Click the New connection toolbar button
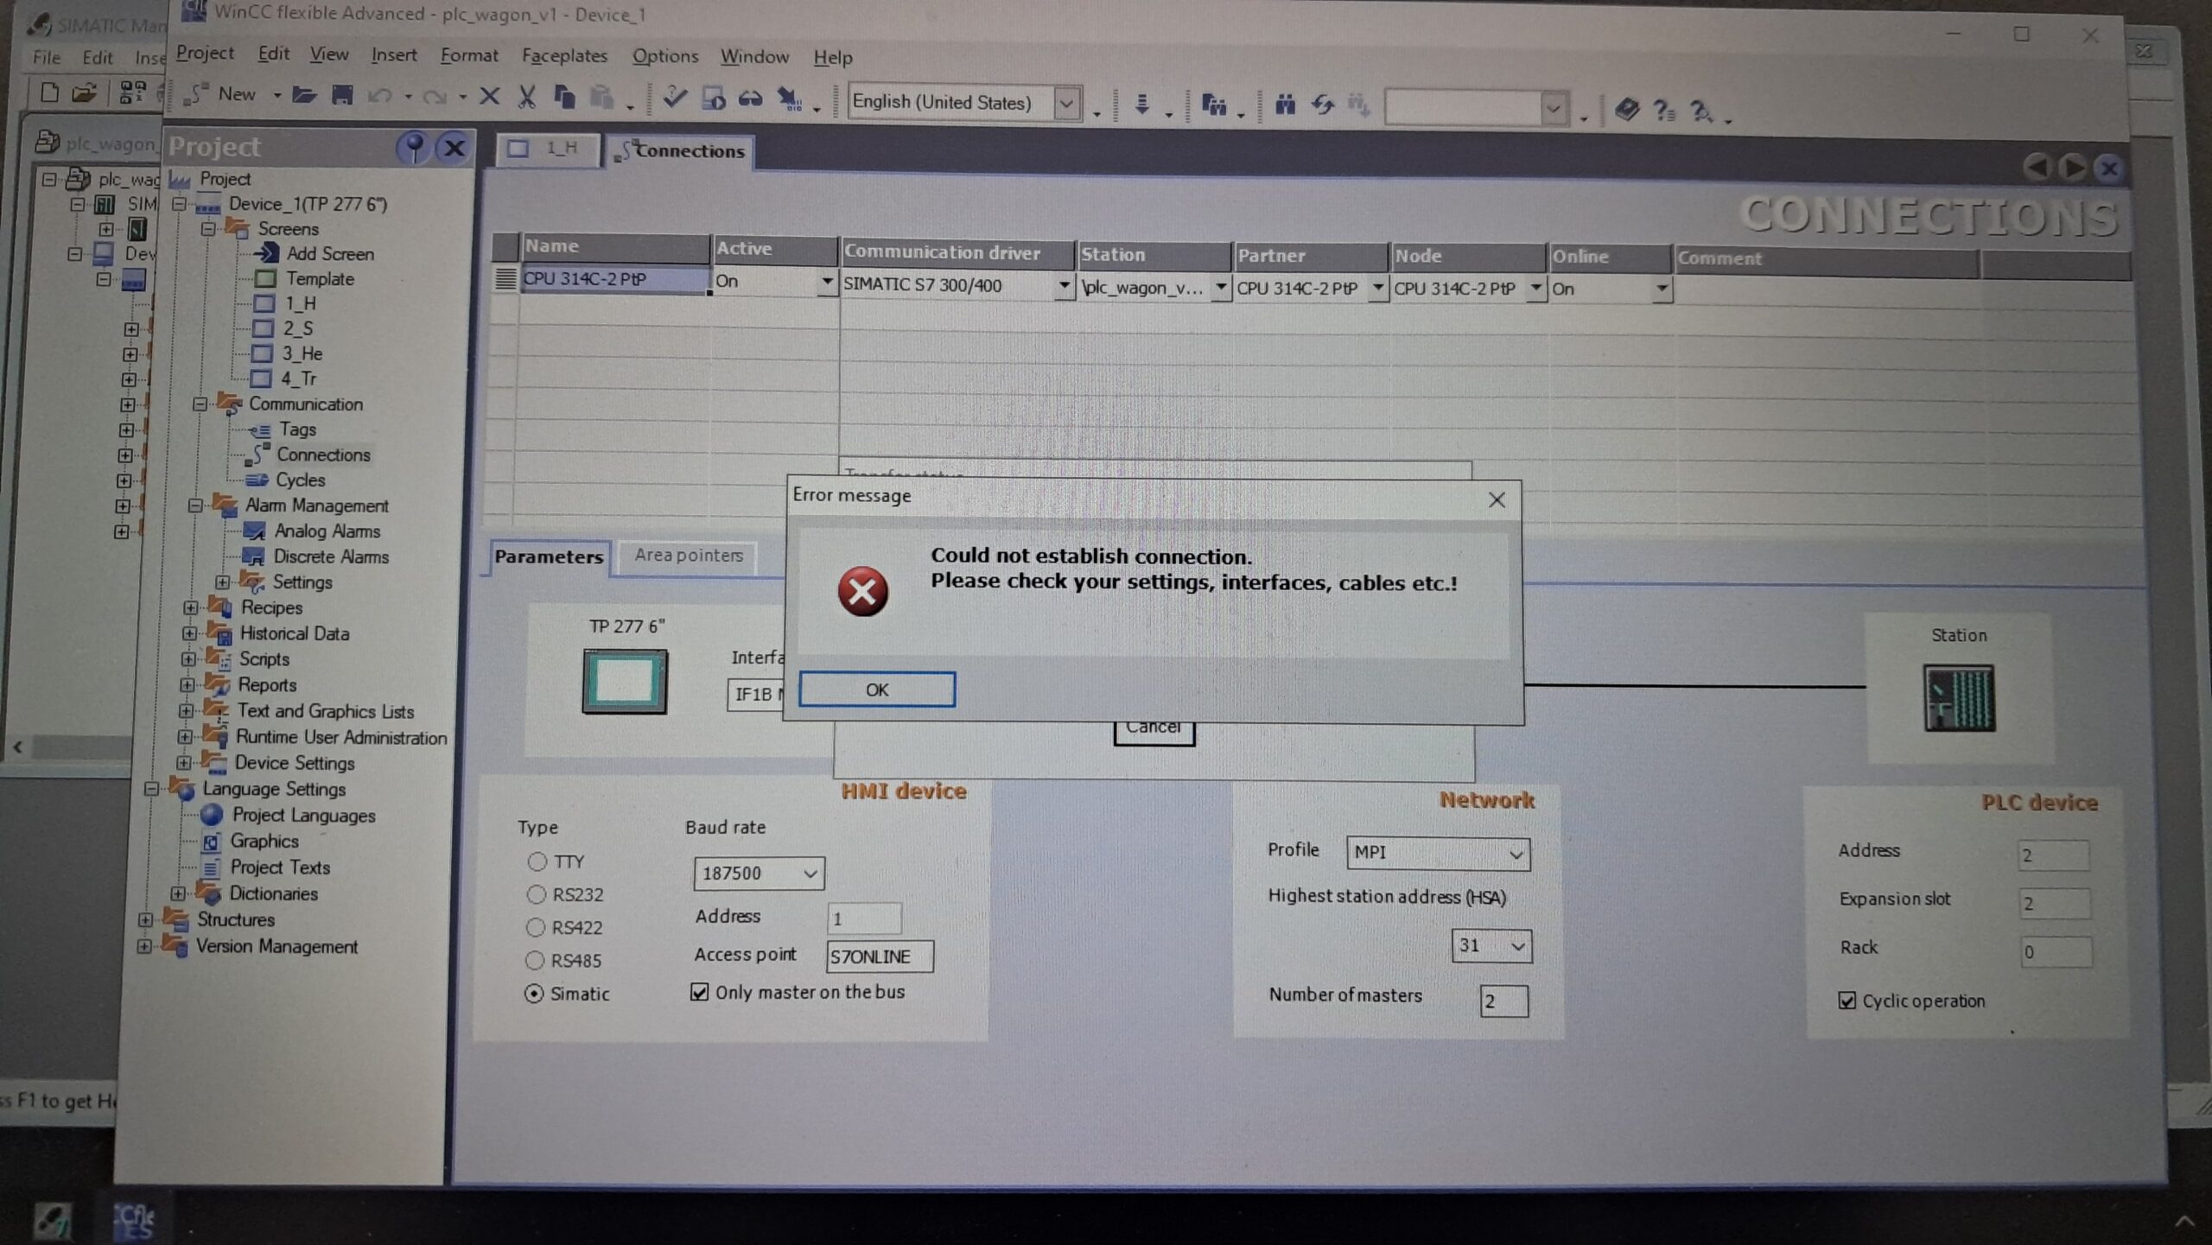This screenshot has height=1245, width=2212. 221,94
